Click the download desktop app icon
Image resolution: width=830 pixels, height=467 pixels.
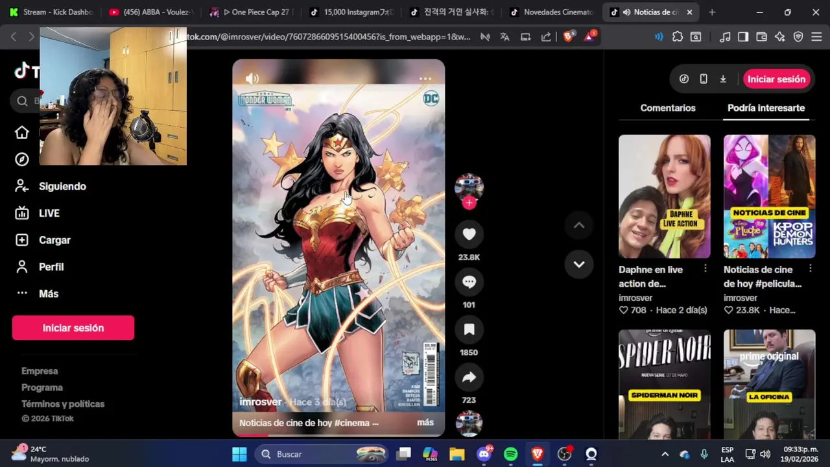click(723, 79)
